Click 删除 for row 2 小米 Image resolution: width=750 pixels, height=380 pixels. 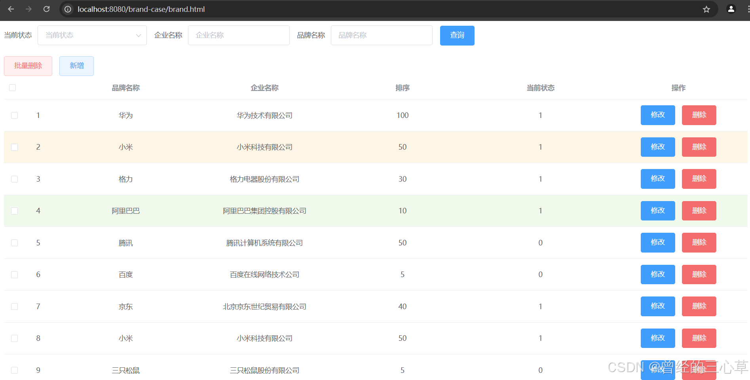click(699, 147)
